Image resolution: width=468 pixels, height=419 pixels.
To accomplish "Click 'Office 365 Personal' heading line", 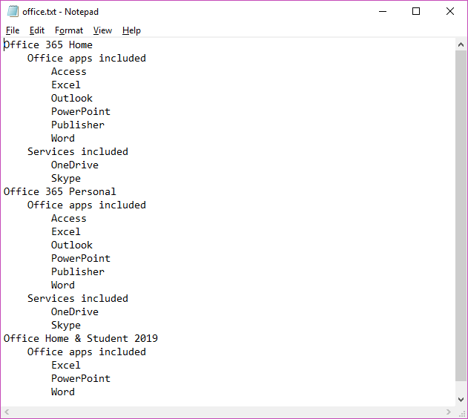I will point(59,191).
